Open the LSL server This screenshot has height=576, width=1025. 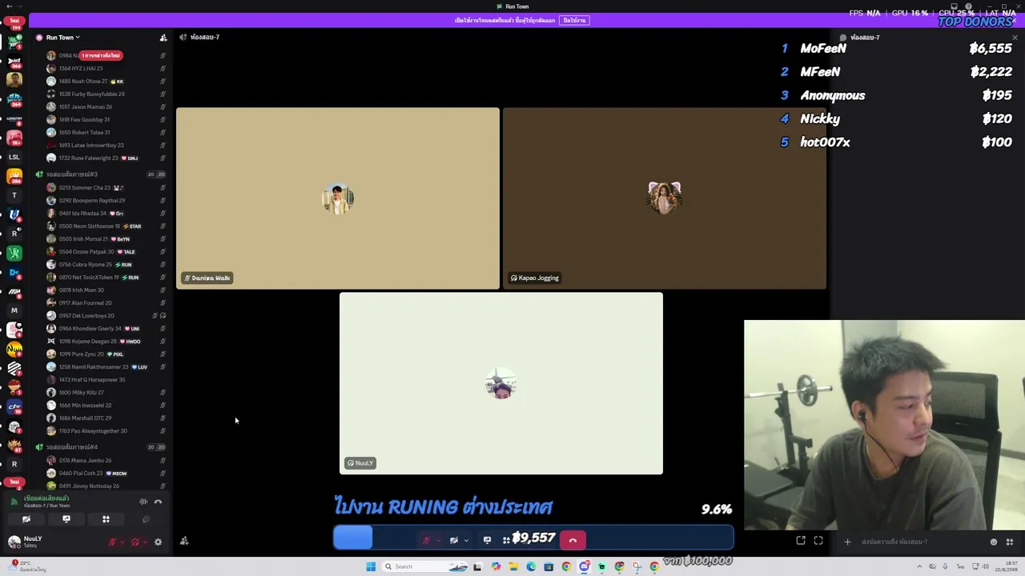[x=14, y=158]
